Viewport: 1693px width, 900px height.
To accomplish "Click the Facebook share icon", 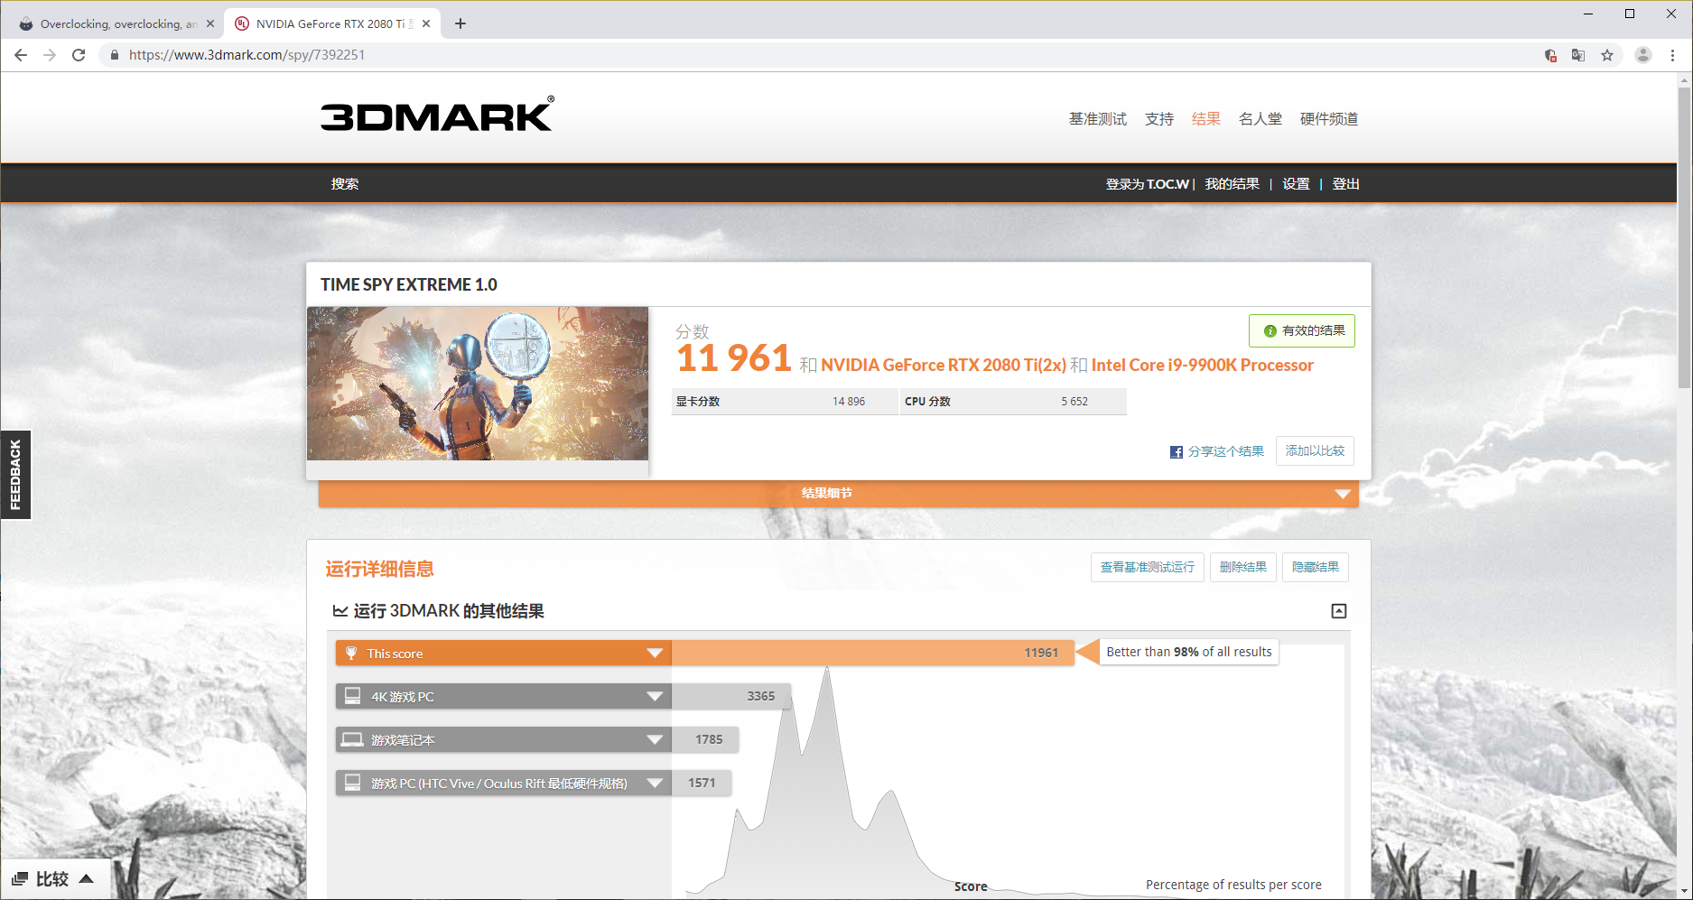I will coord(1177,451).
